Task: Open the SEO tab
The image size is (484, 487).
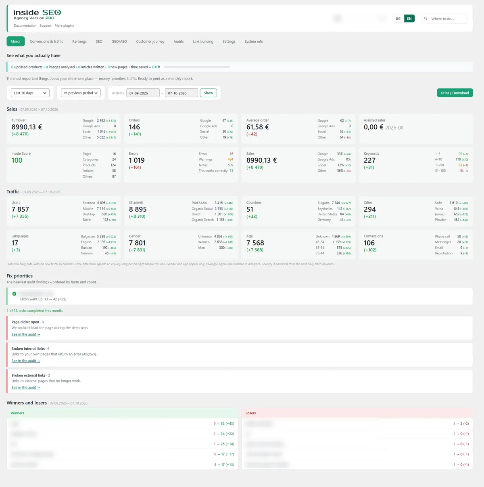Action: (x=99, y=41)
